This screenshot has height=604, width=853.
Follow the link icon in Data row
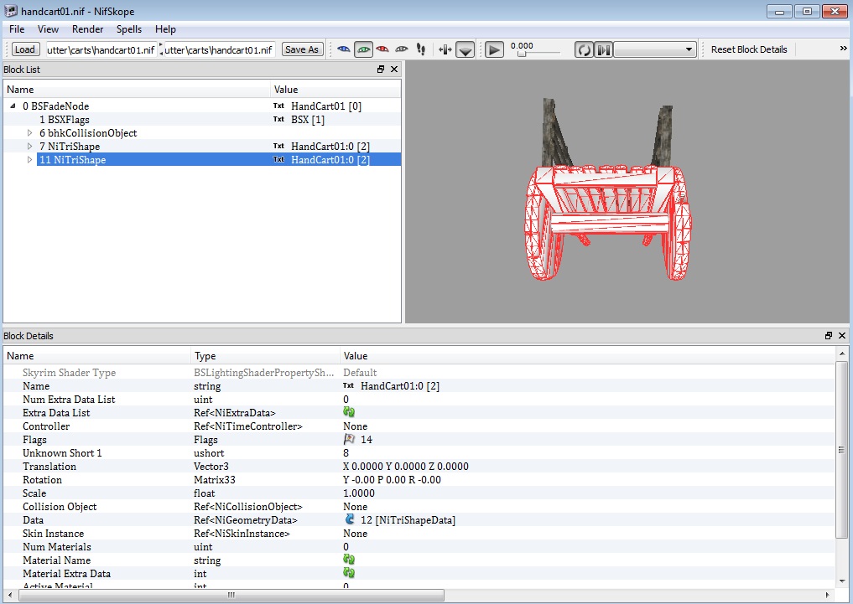[x=350, y=519]
